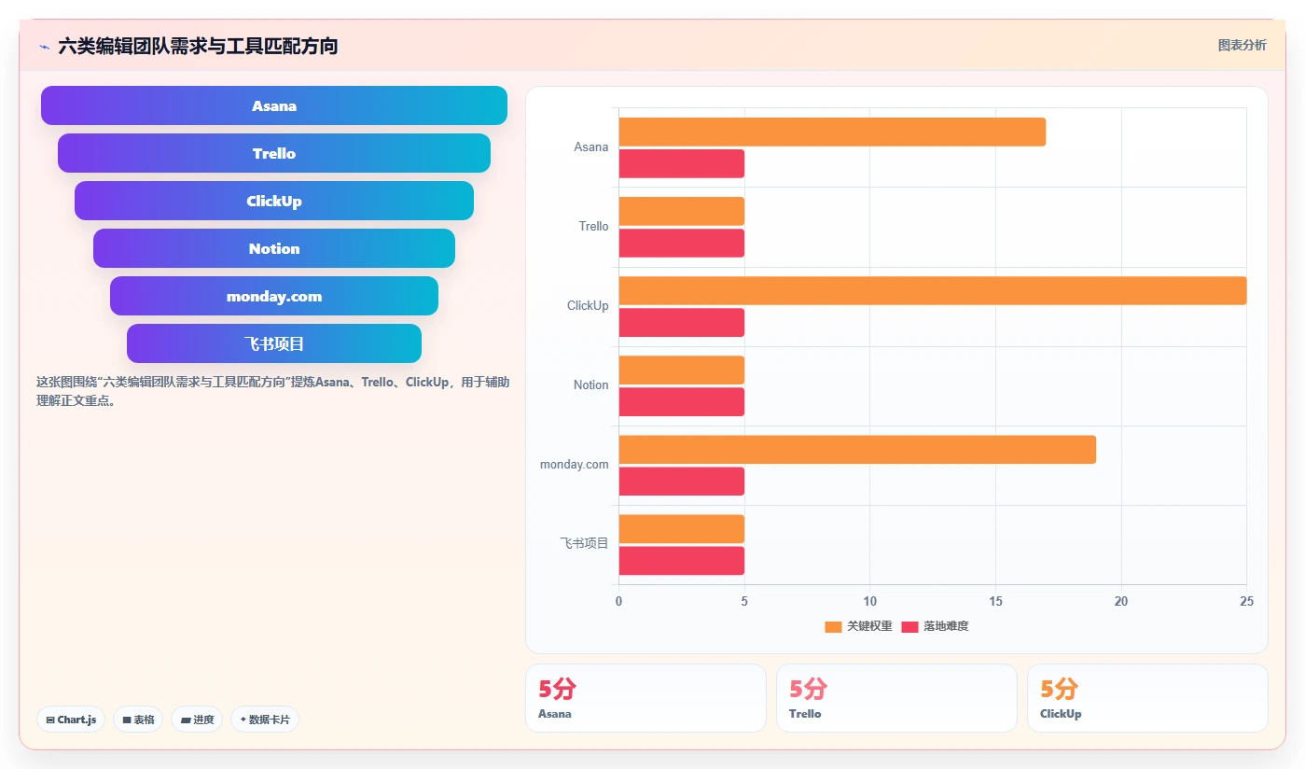
Task: Click the 飞书项目 y-axis label
Action: click(x=584, y=543)
